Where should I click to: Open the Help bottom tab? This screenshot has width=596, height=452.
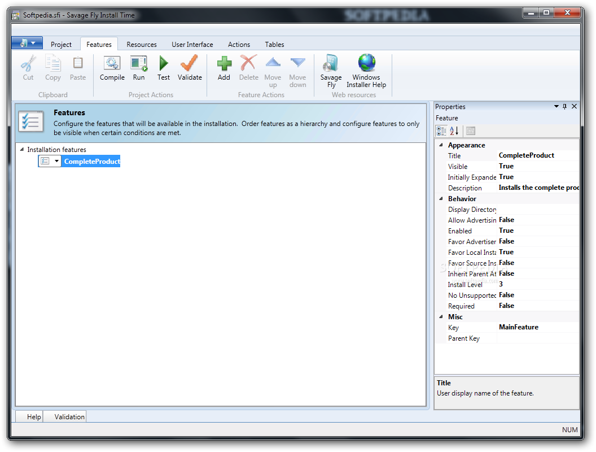pyautogui.click(x=29, y=416)
